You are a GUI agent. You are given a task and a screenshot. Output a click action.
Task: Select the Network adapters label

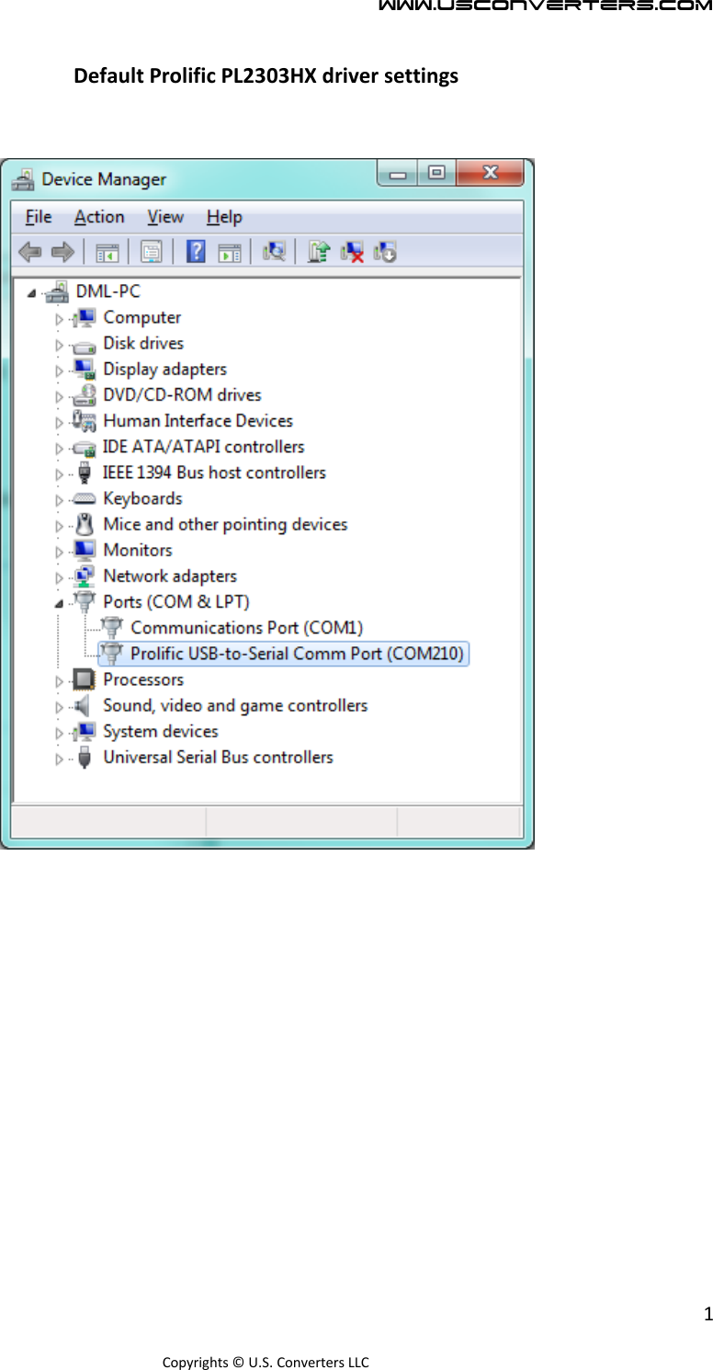[x=170, y=577]
